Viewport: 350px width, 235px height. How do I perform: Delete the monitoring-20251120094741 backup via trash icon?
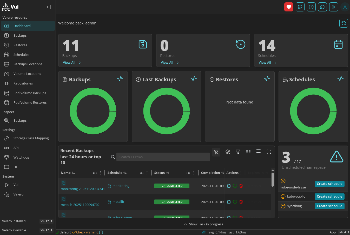241,186
